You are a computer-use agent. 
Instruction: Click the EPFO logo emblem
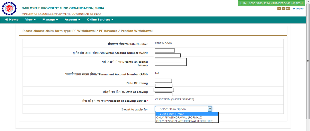point(9,8)
